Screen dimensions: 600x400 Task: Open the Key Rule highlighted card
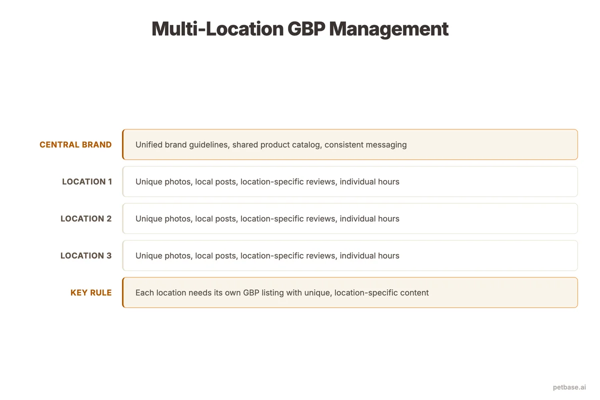350,292
